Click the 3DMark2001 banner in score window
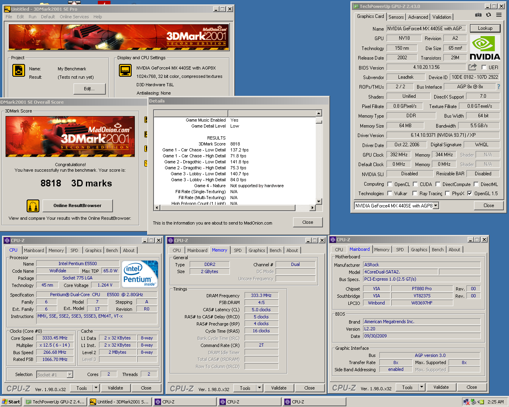Image resolution: width=509 pixels, height=407 pixels. pyautogui.click(x=70, y=136)
